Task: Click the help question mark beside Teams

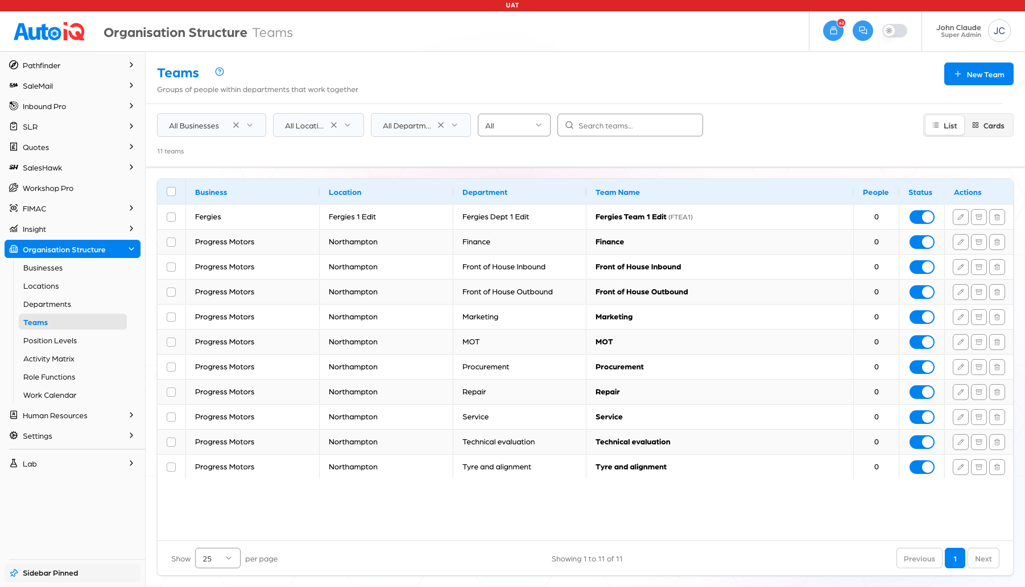Action: [x=220, y=72]
